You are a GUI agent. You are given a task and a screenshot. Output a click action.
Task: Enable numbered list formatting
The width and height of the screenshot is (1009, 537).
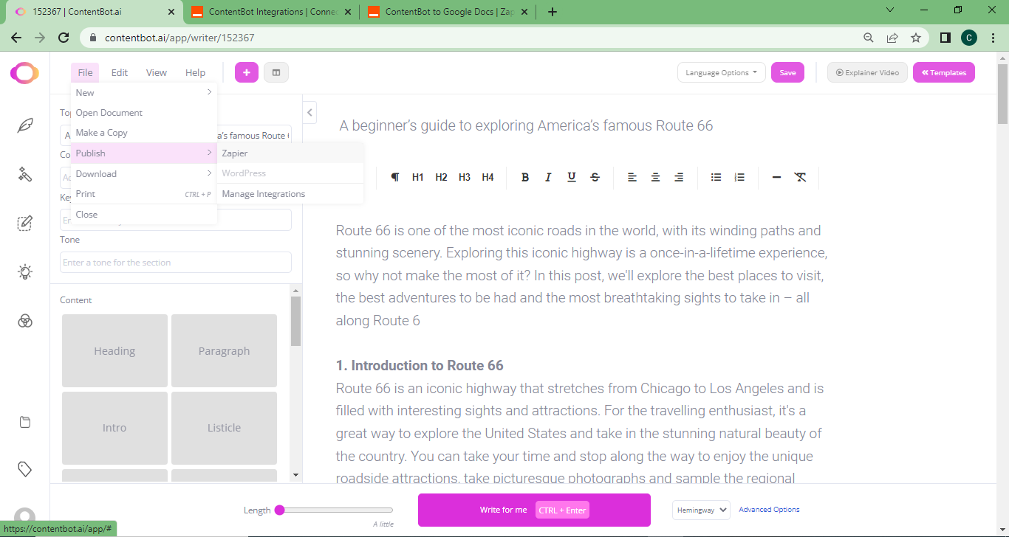[x=739, y=177]
